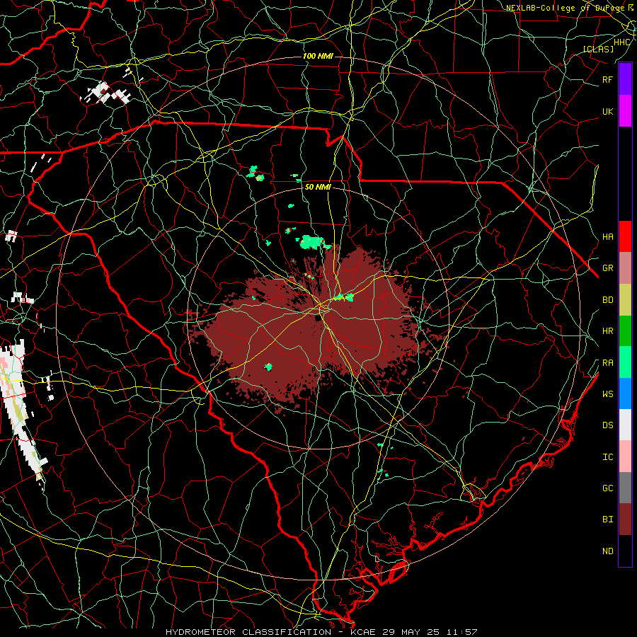Click the BI brown legend swatch
Screen dimensions: 637x637
(x=625, y=520)
